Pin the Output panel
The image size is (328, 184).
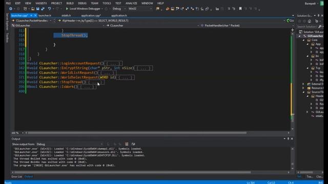[x=288, y=139]
